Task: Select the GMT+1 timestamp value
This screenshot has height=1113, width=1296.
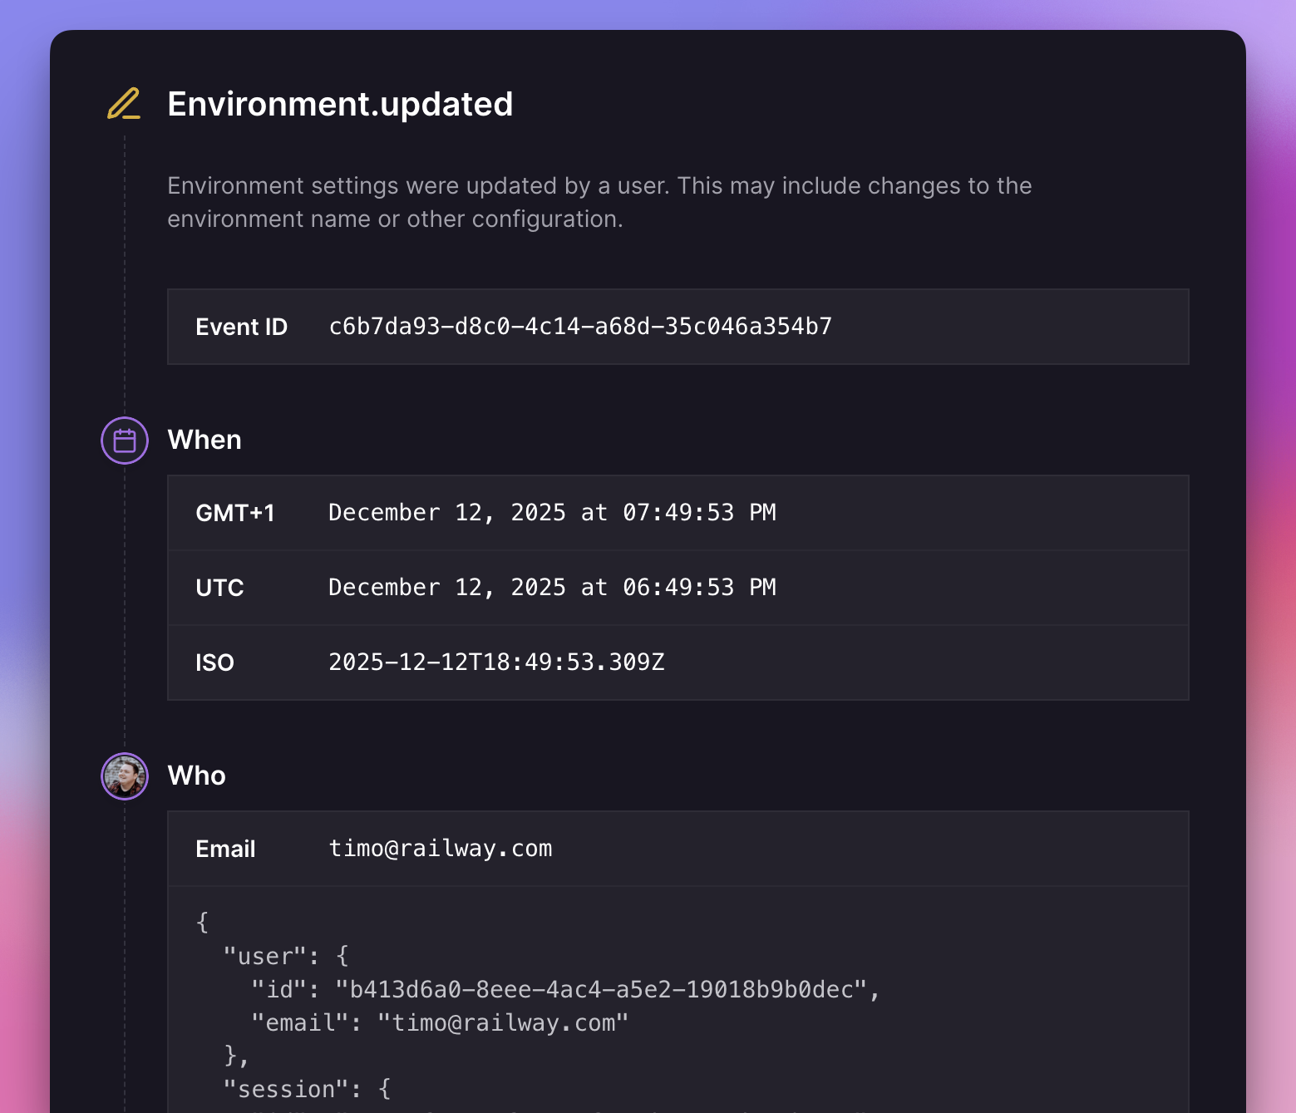Action: click(552, 513)
